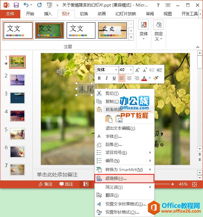Expand the themes gallery More arrow

(x=131, y=37)
